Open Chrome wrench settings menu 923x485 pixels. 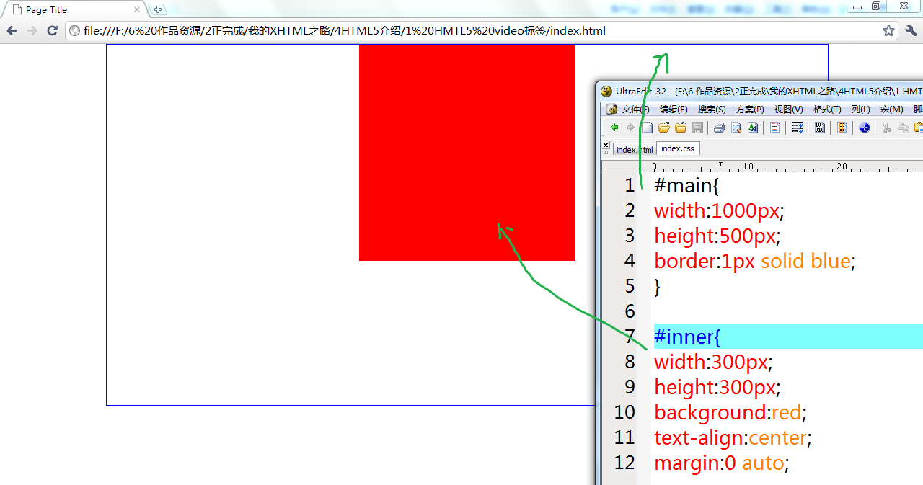tap(910, 31)
